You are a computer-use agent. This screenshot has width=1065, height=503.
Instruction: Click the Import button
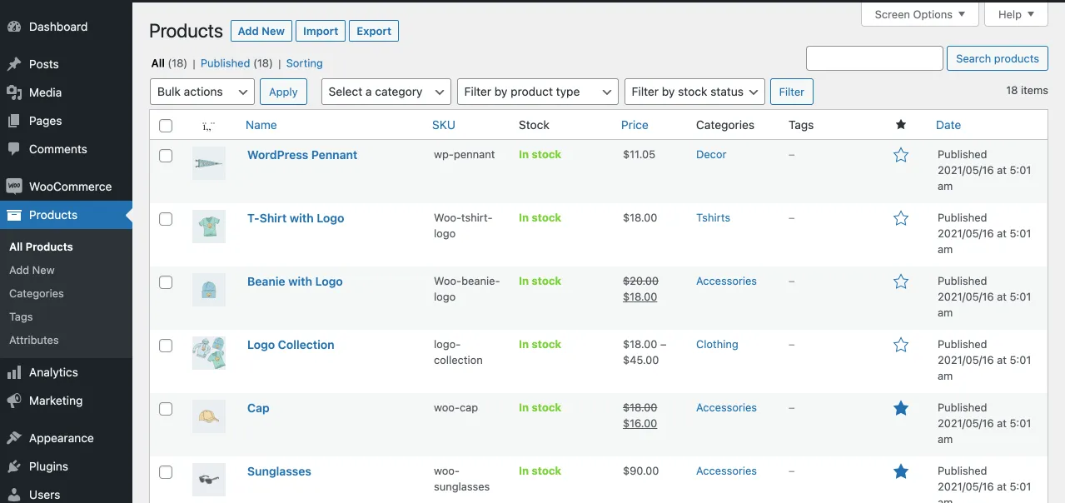pyautogui.click(x=321, y=31)
